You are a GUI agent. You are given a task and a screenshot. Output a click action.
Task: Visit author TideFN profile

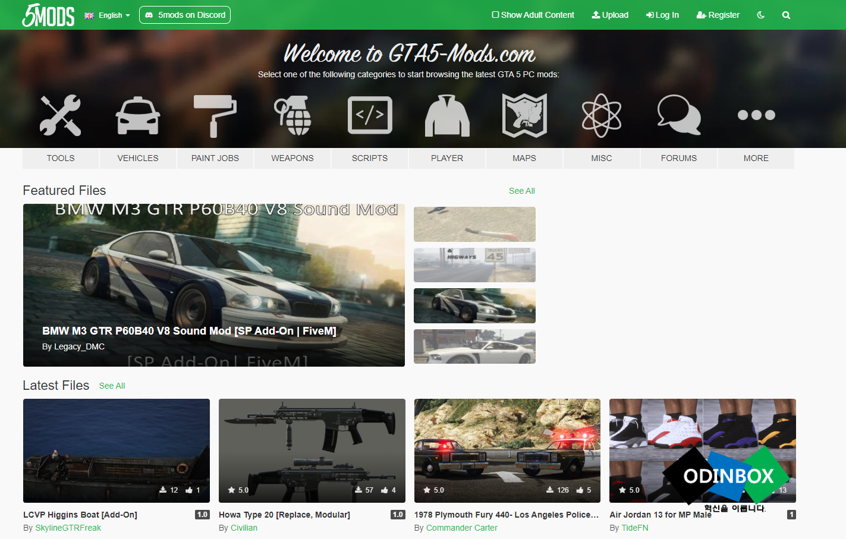tap(635, 528)
